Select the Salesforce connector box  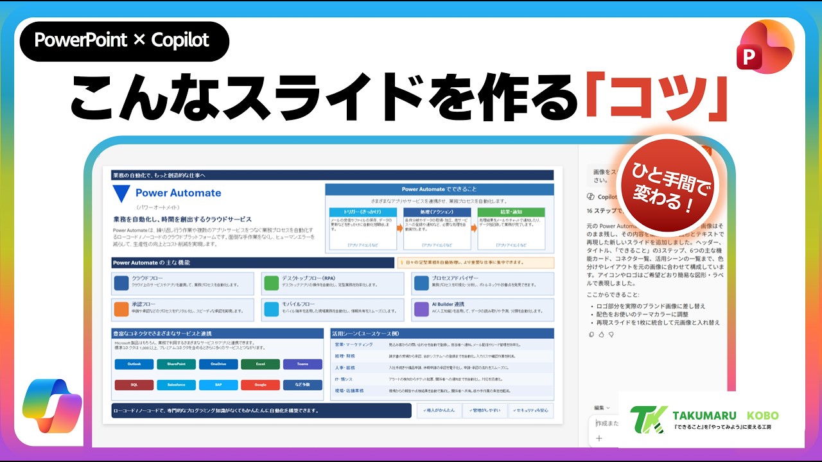coord(176,385)
